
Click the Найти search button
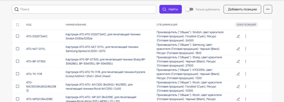[x=171, y=9]
